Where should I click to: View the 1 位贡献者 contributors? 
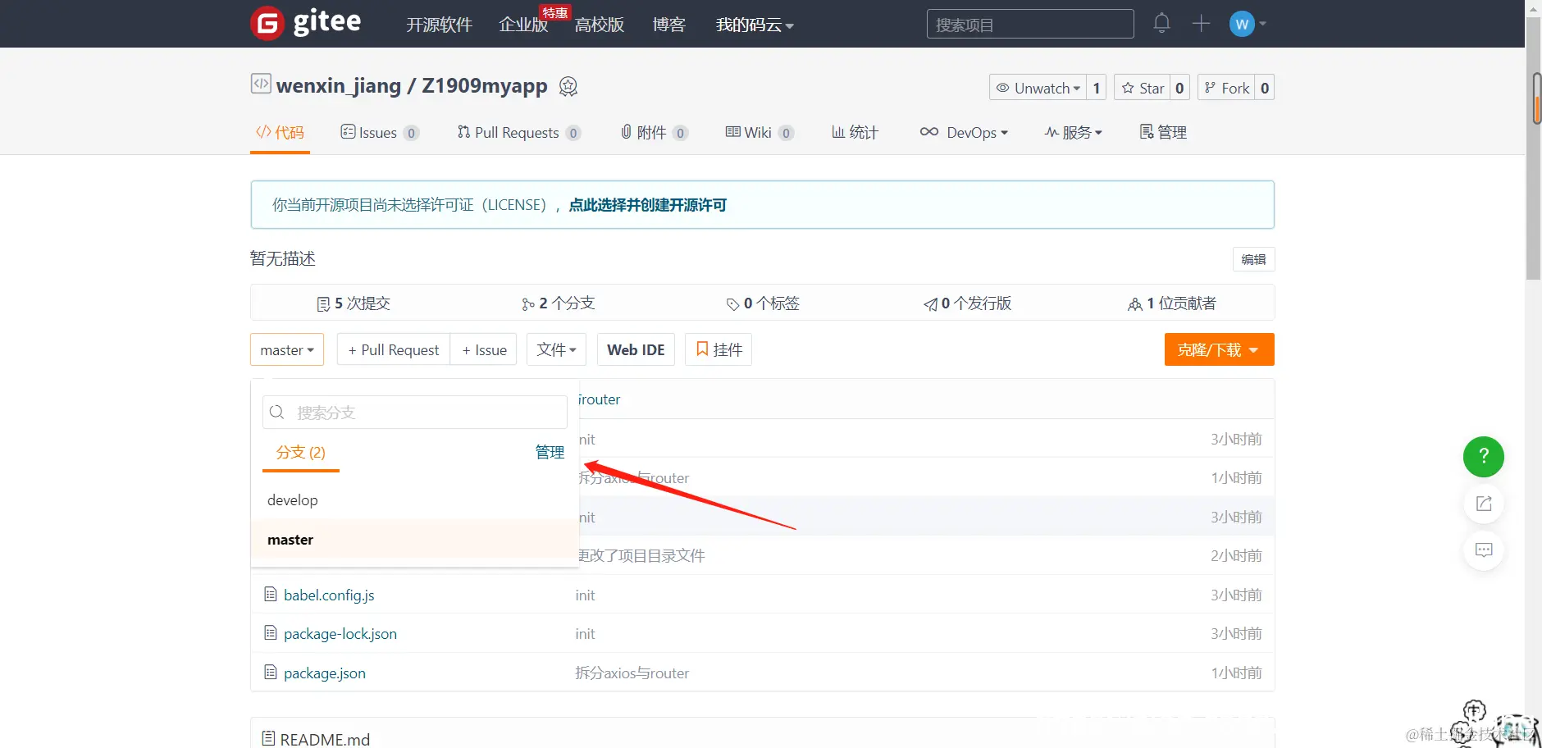(1172, 303)
